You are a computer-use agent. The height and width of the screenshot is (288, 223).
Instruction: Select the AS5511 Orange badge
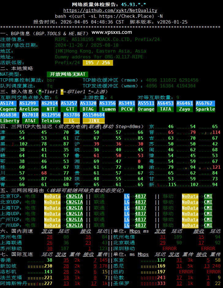[146, 106]
